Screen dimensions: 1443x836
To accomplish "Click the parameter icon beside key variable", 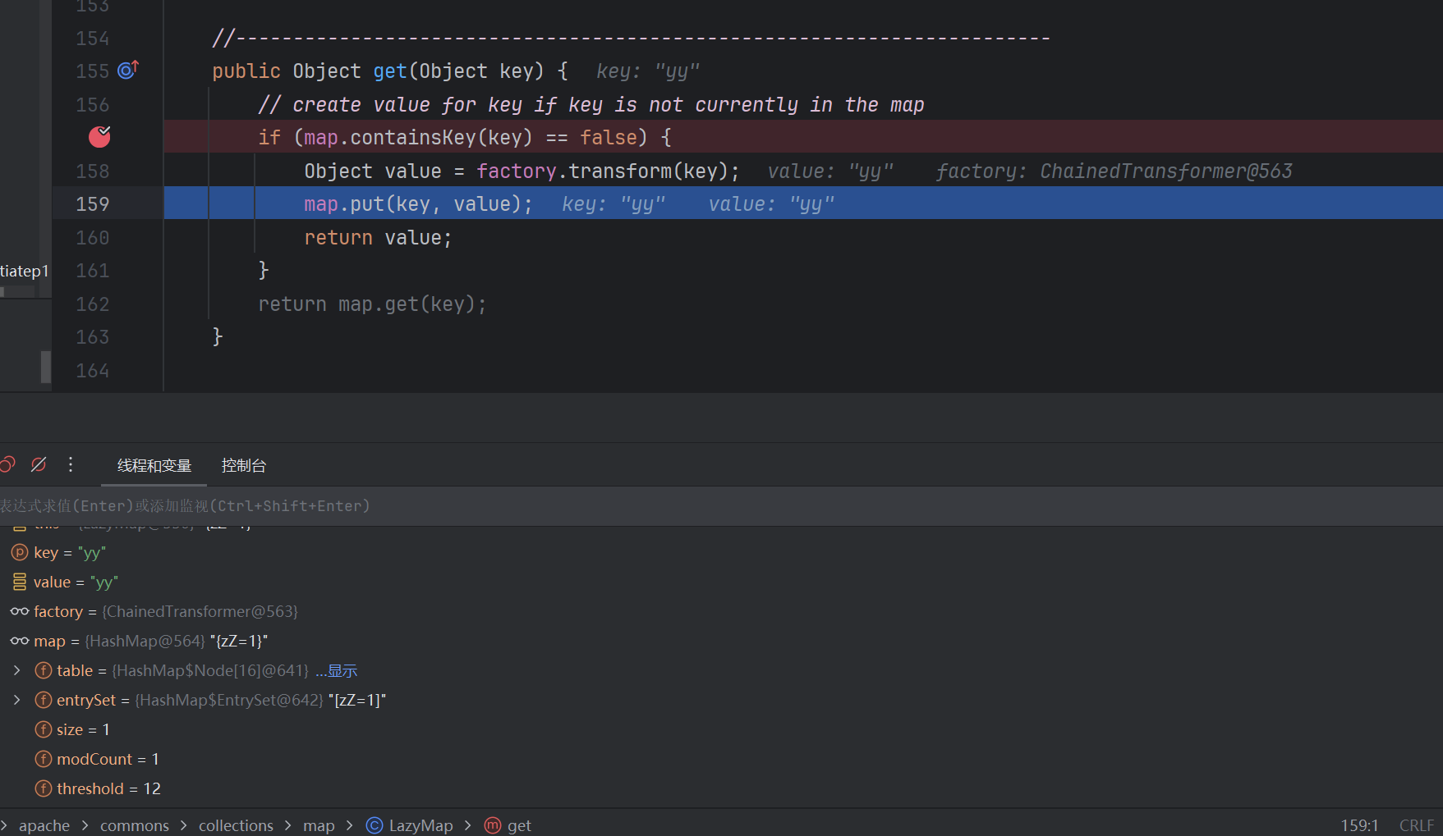I will (20, 553).
